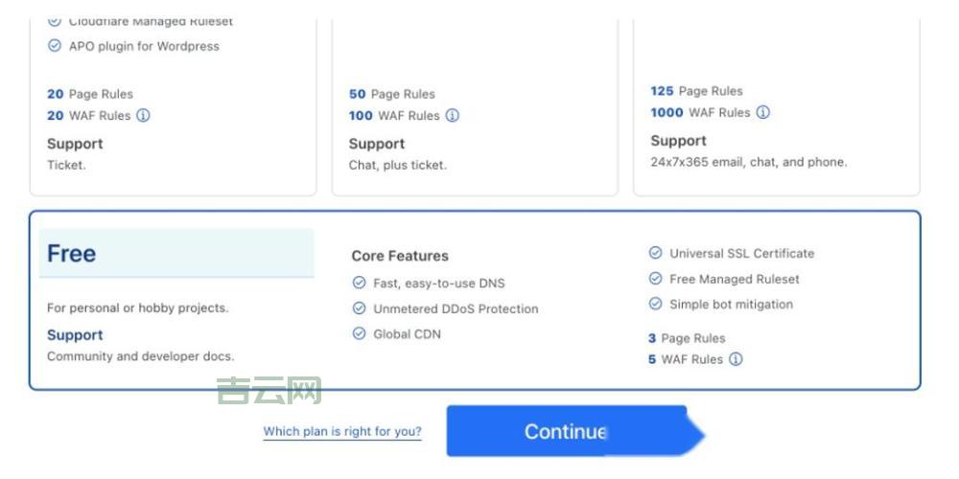Click info icon beside 5 WAF Rules
The height and width of the screenshot is (479, 959).
pyautogui.click(x=736, y=360)
